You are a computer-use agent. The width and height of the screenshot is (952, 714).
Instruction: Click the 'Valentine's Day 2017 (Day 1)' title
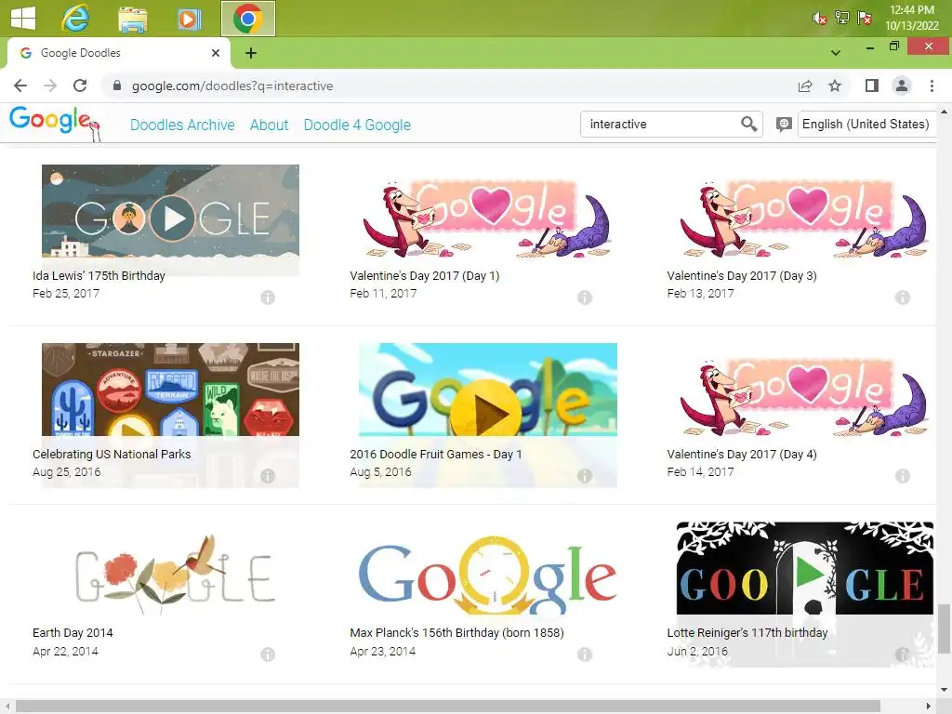pyautogui.click(x=424, y=275)
